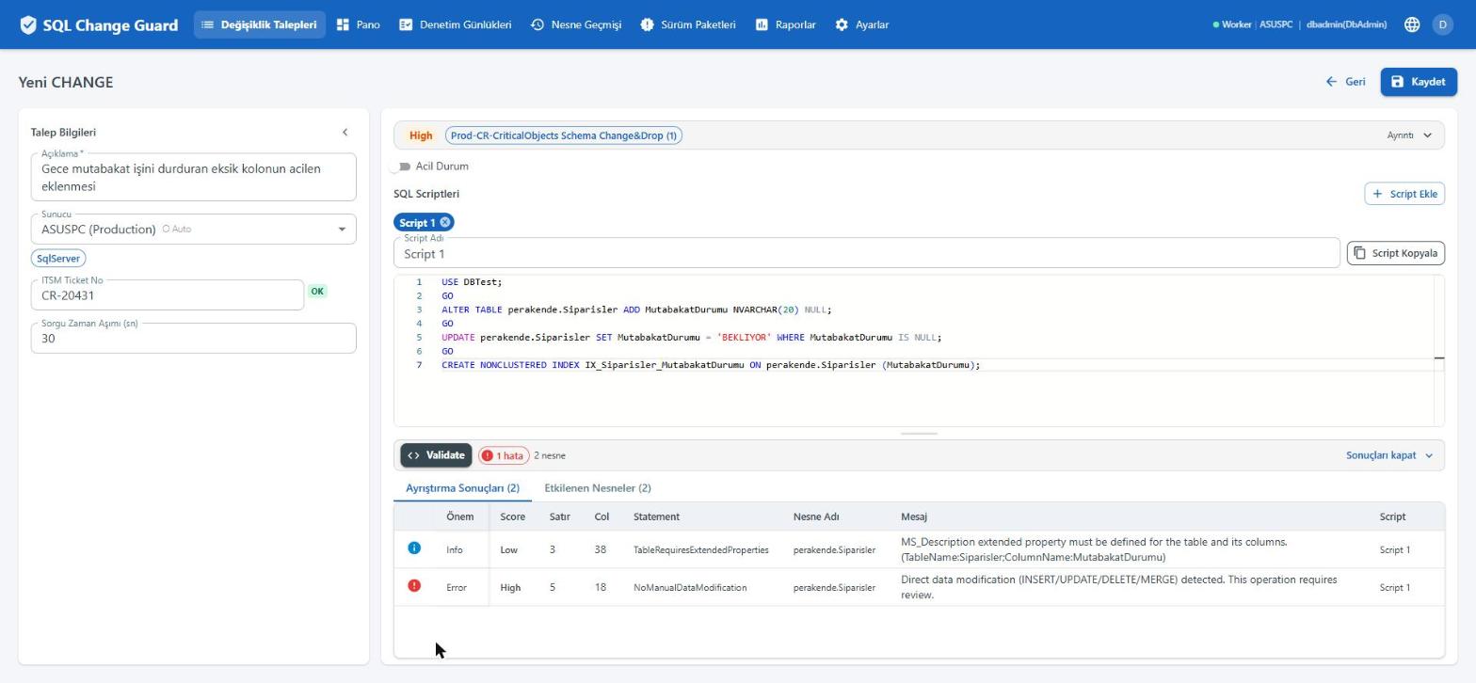The width and height of the screenshot is (1476, 683).
Task: Sort by the Mesaj column header
Action: click(x=914, y=516)
